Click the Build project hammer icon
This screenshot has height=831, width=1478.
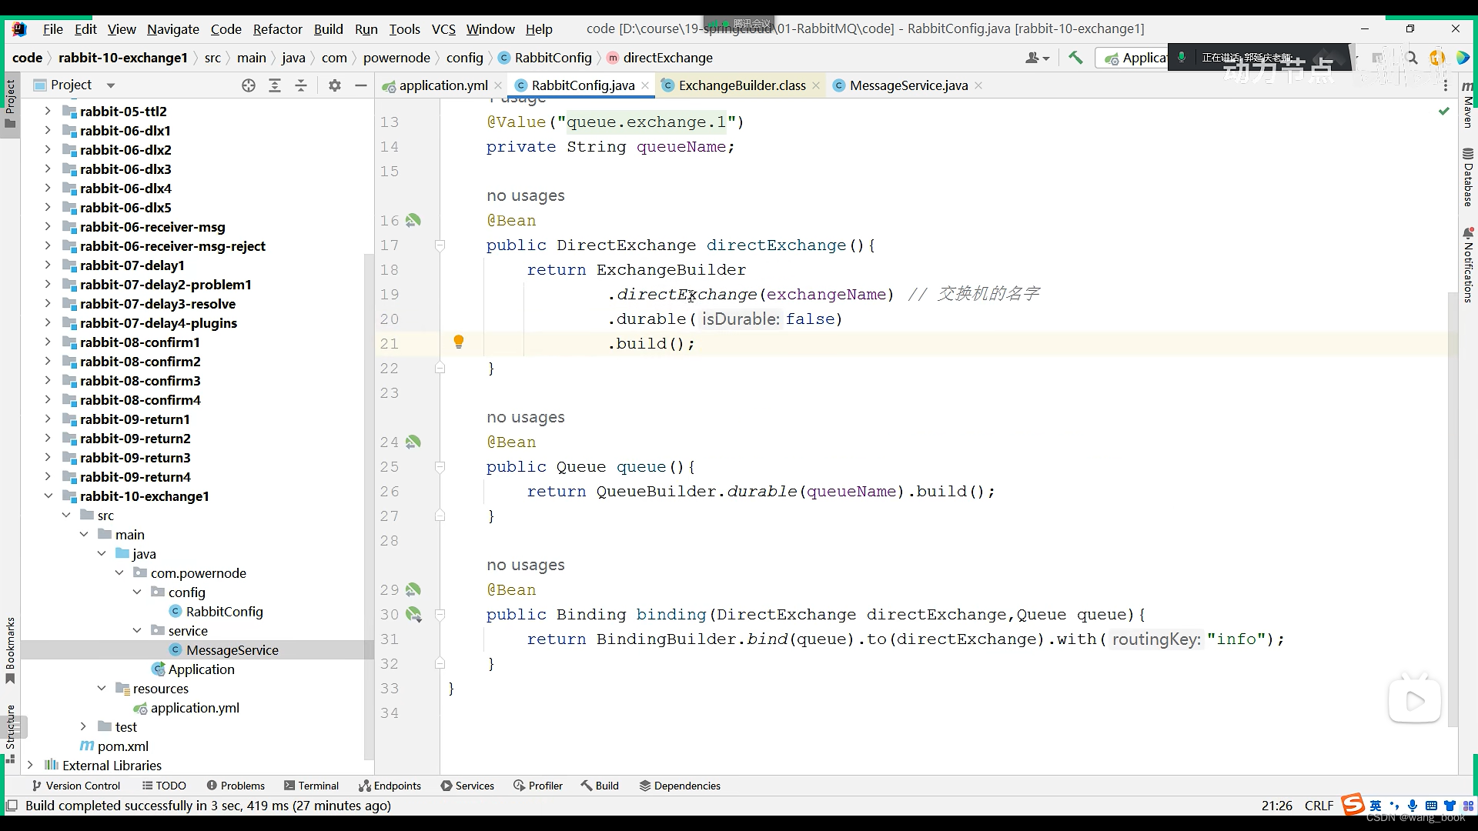1075,58
